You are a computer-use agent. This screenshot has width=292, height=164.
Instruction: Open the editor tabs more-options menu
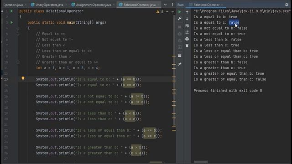[172, 5]
